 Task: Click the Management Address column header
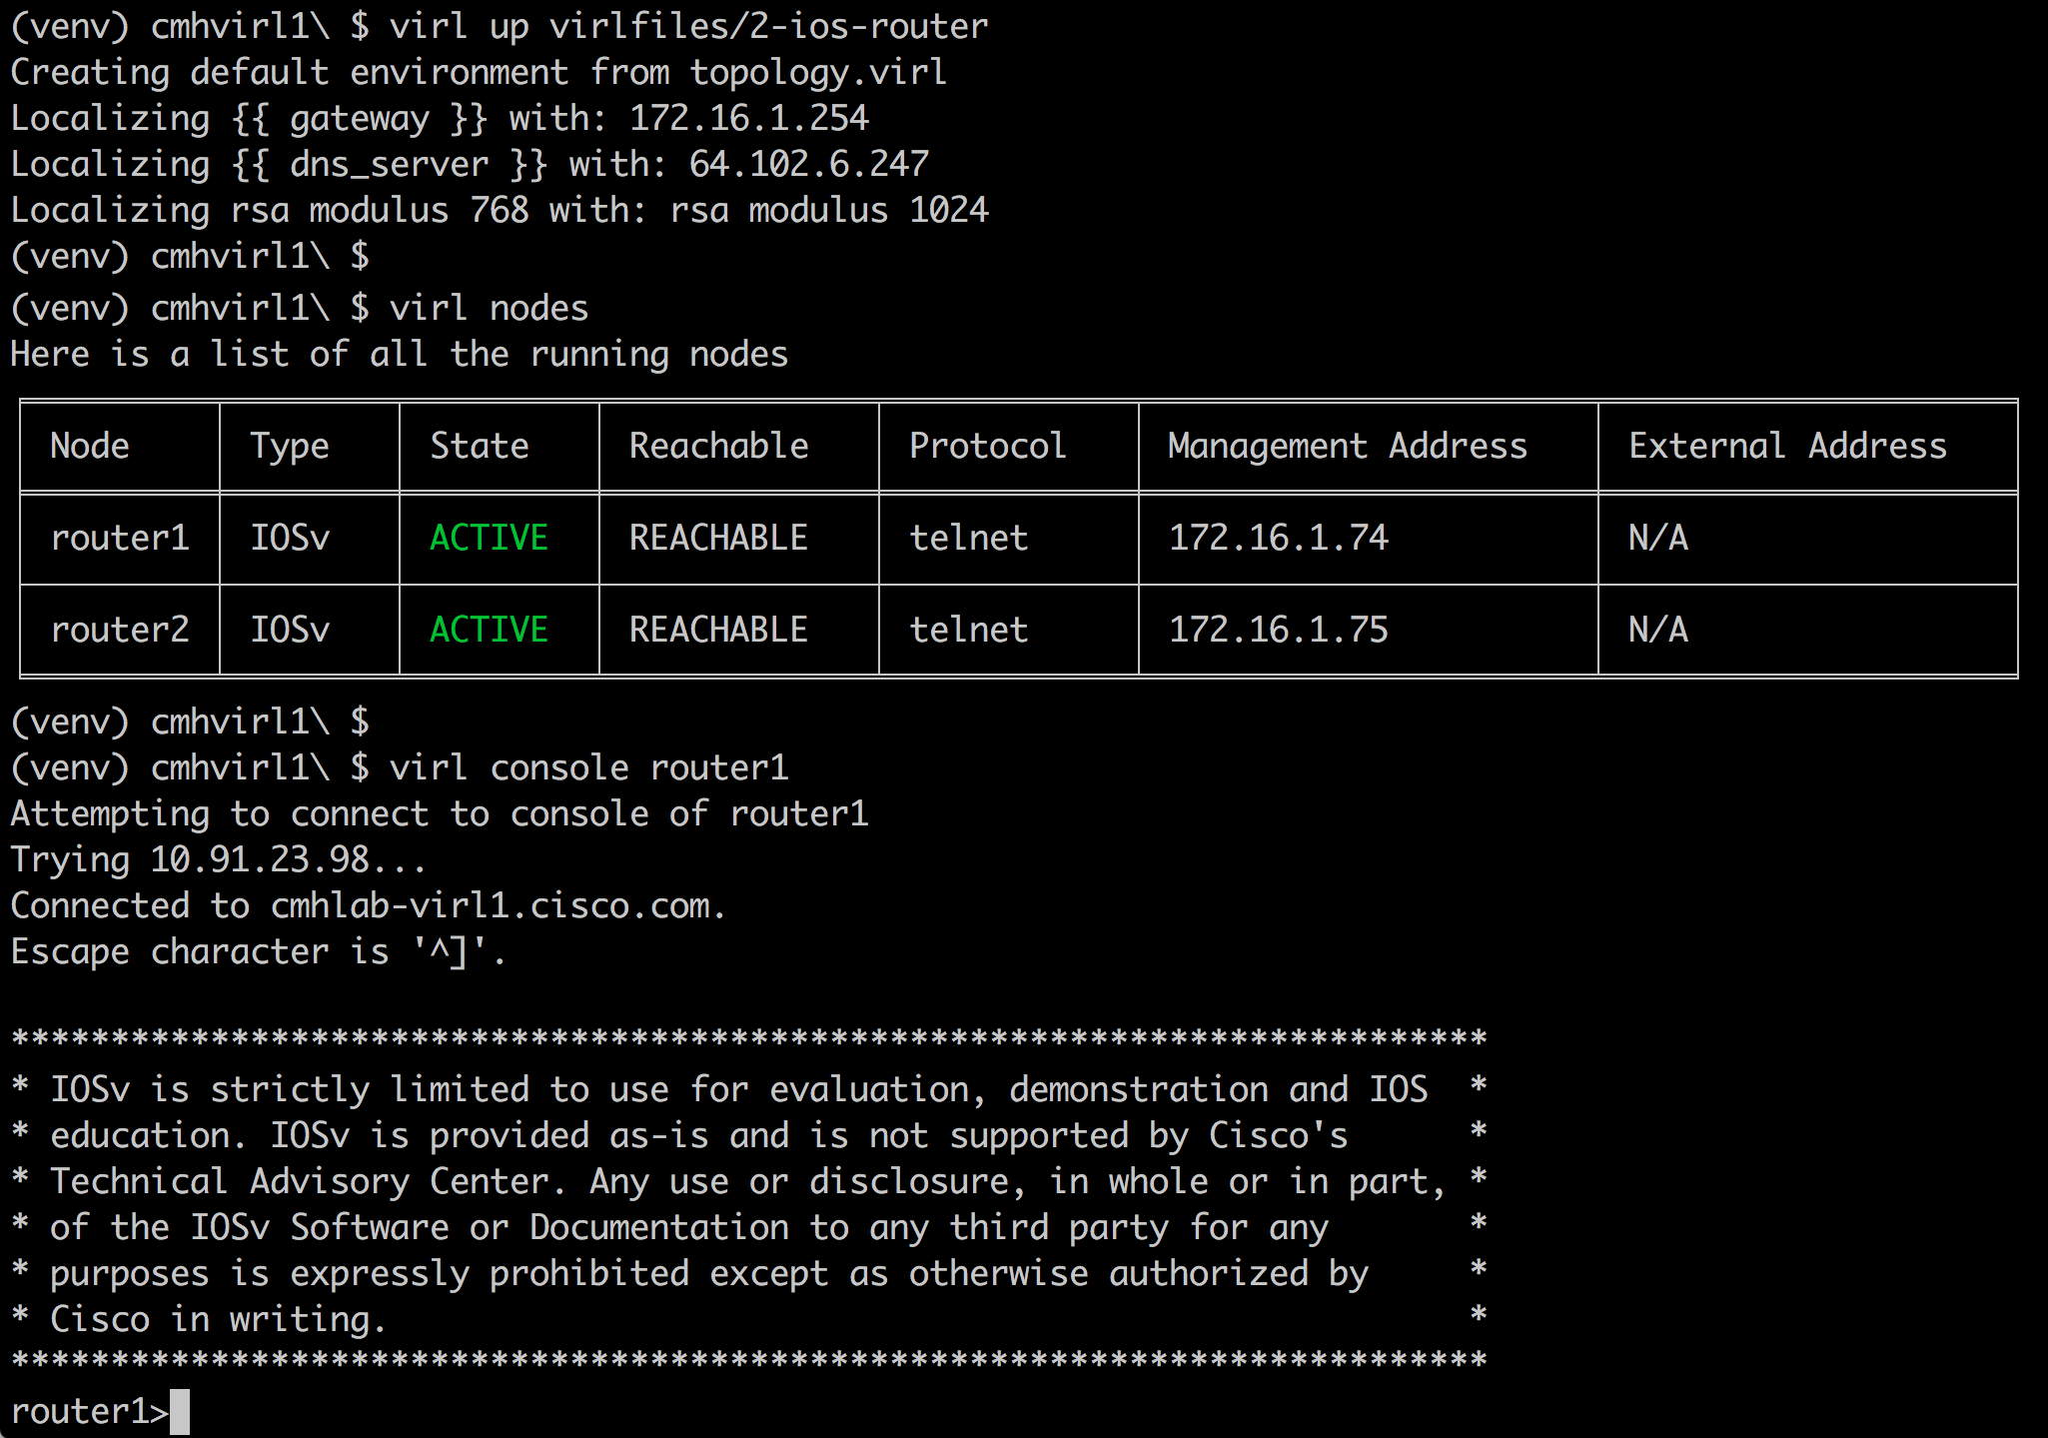(1348, 446)
